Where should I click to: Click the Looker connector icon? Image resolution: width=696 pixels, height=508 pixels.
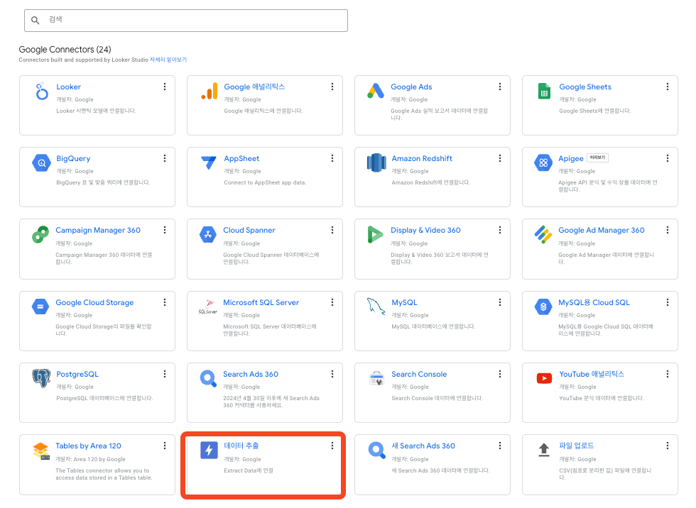click(x=42, y=91)
